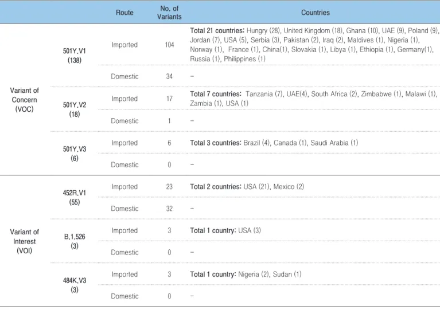Screen dimensions: 440x310
Task: Click 'Imported' in the 501Y.V3 row
Action: pyautogui.click(x=124, y=143)
